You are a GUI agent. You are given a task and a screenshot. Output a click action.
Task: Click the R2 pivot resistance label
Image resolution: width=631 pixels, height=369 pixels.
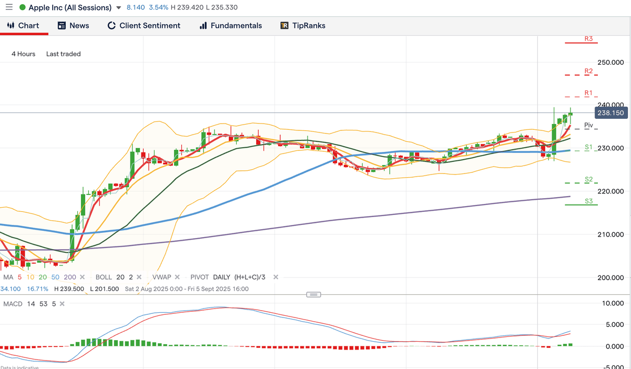point(589,71)
